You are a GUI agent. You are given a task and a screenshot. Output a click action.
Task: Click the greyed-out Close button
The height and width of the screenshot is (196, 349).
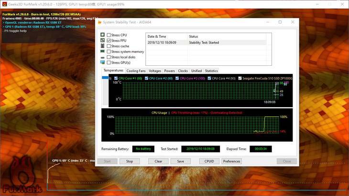(x=287, y=161)
